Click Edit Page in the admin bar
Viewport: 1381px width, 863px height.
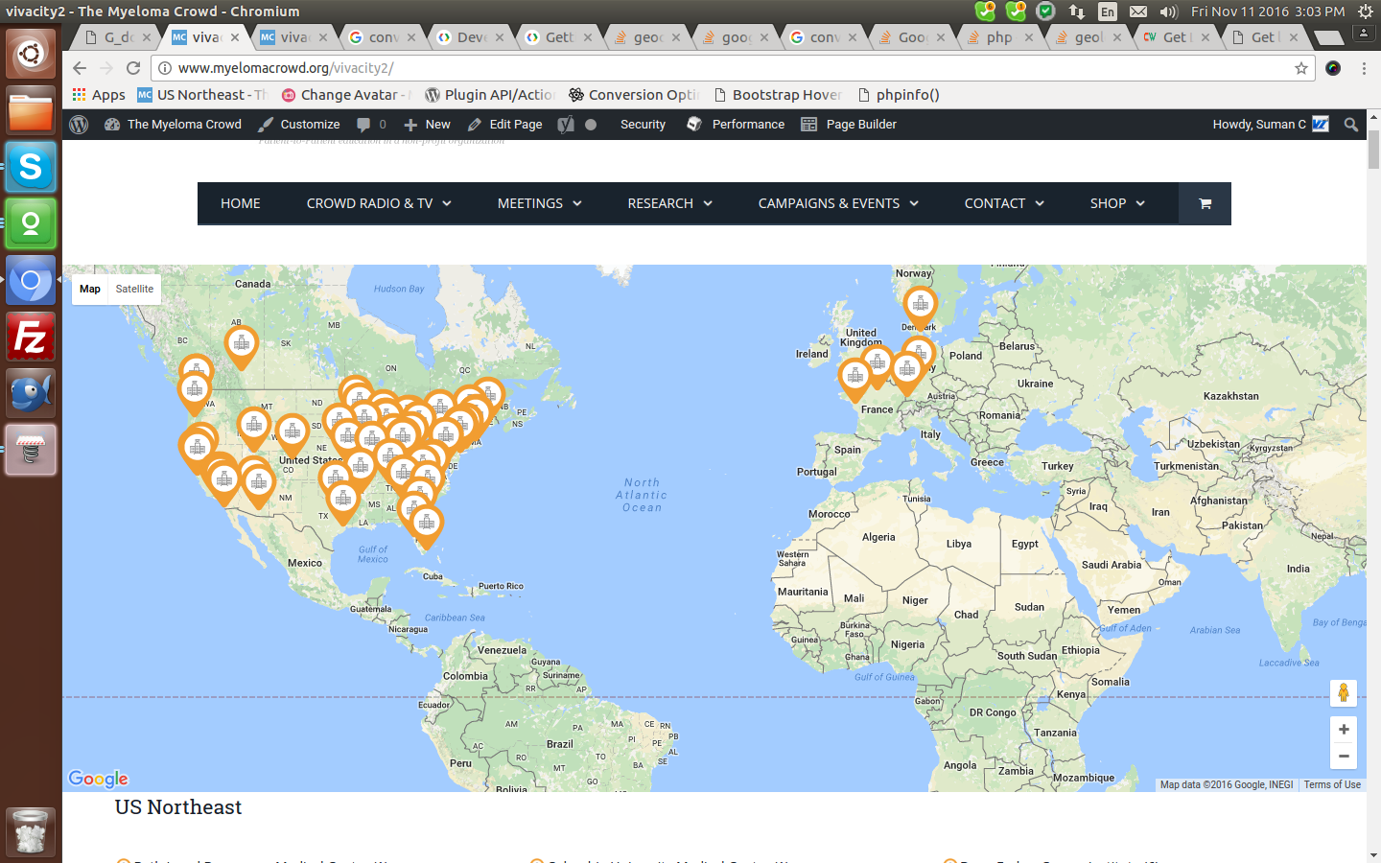[504, 125]
